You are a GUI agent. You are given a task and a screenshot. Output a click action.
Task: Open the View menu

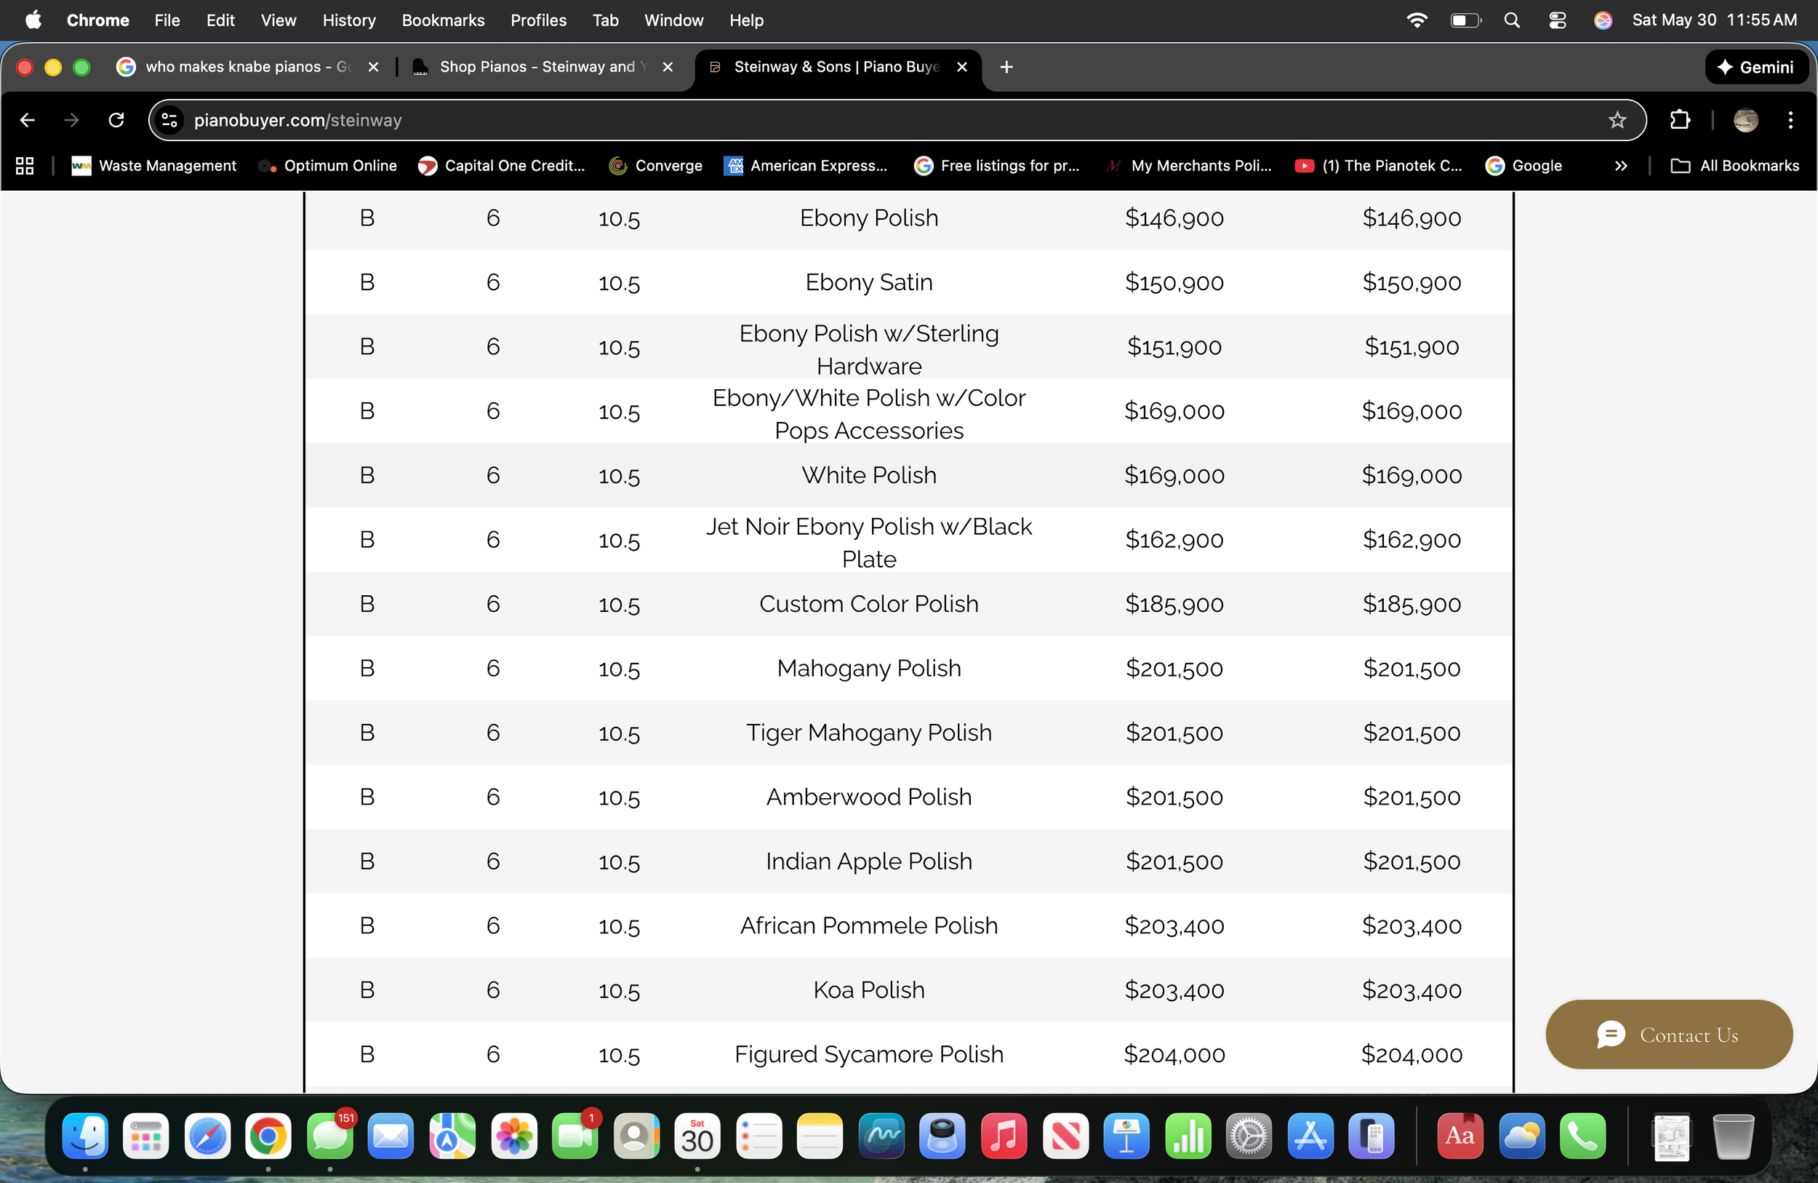pyautogui.click(x=278, y=20)
